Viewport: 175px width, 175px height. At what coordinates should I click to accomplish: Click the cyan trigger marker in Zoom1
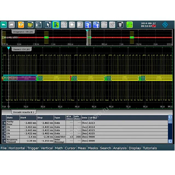8,48
